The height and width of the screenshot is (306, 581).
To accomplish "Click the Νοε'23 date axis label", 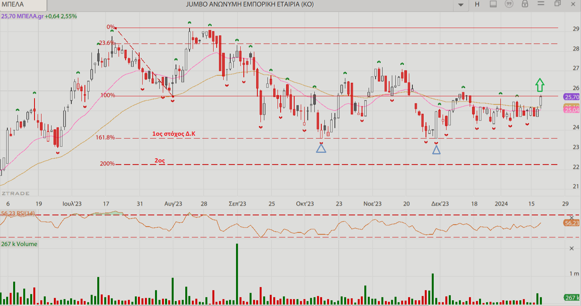I will [x=372, y=204].
